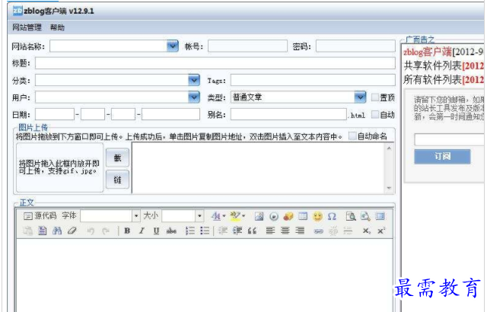The height and width of the screenshot is (312, 487).
Task: Expand the 类型 dropdown showing 普通文章
Action: pyautogui.click(x=360, y=97)
